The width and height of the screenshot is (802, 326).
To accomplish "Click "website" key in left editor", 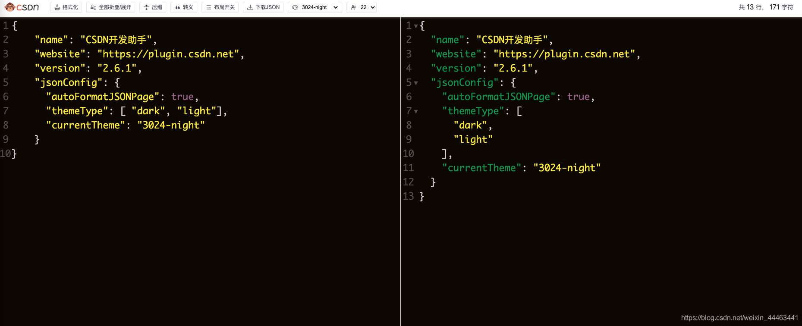I will pyautogui.click(x=60, y=54).
